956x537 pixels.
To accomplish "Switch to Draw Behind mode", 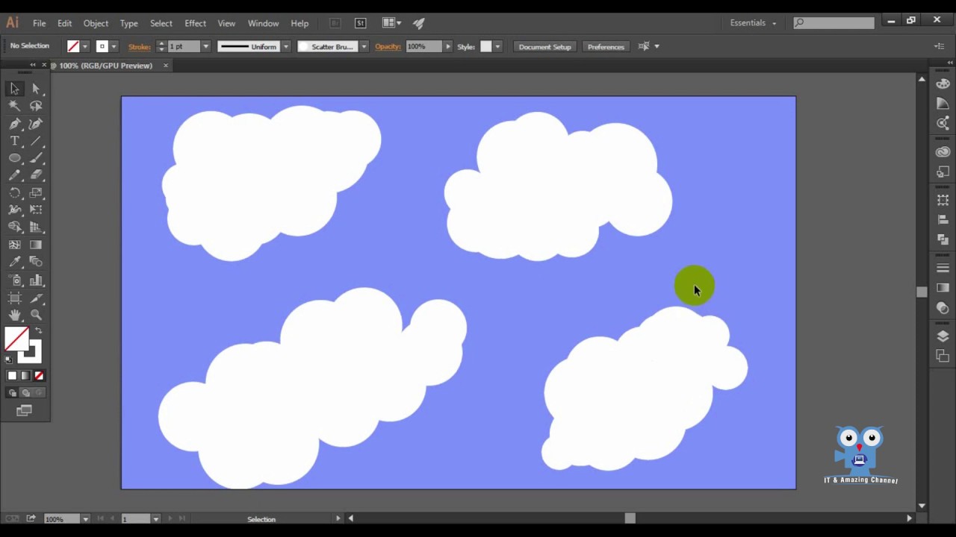I will click(25, 393).
